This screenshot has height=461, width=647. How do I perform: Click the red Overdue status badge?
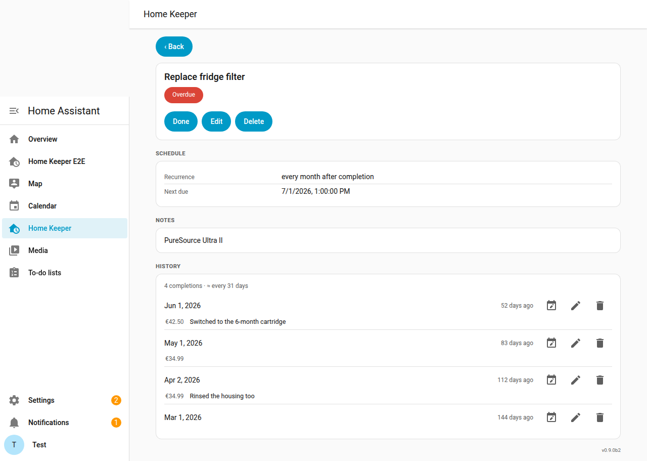click(183, 95)
